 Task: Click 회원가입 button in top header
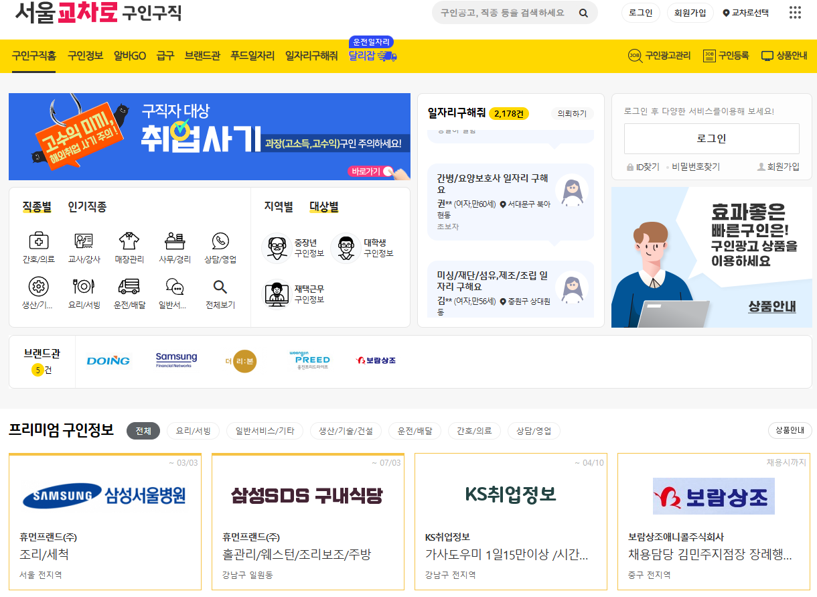click(690, 13)
